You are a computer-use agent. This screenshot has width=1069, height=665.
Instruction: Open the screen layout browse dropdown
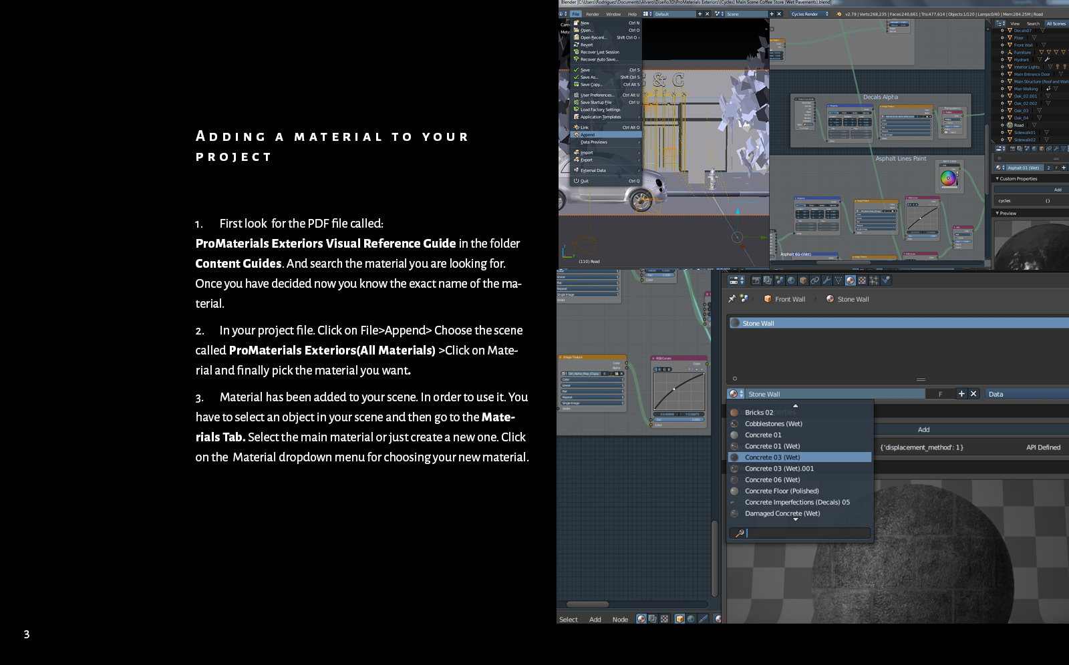point(647,13)
